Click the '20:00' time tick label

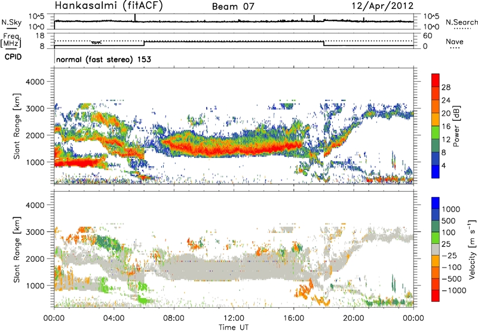pos(353,318)
